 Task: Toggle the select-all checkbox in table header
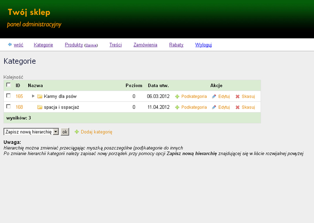point(9,85)
